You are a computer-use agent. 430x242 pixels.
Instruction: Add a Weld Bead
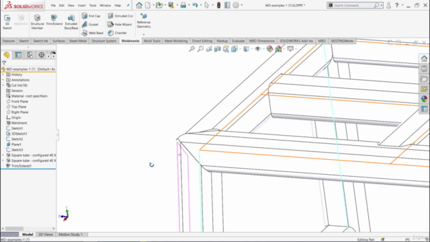point(93,33)
